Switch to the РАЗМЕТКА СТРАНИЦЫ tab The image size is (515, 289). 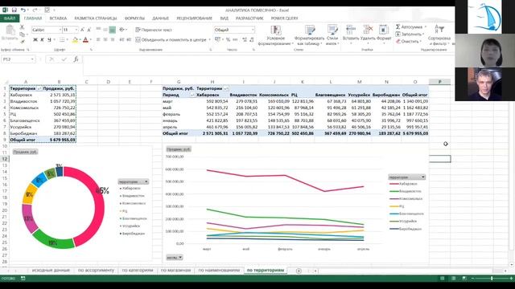(x=96, y=18)
